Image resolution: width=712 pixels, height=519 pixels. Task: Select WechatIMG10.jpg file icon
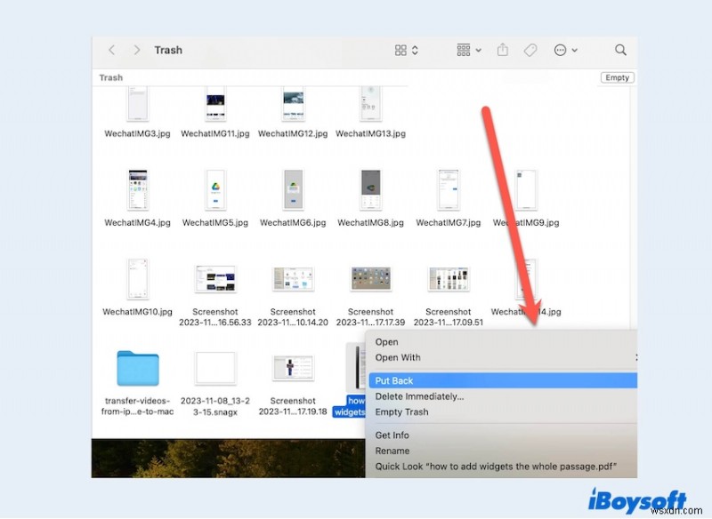(138, 279)
